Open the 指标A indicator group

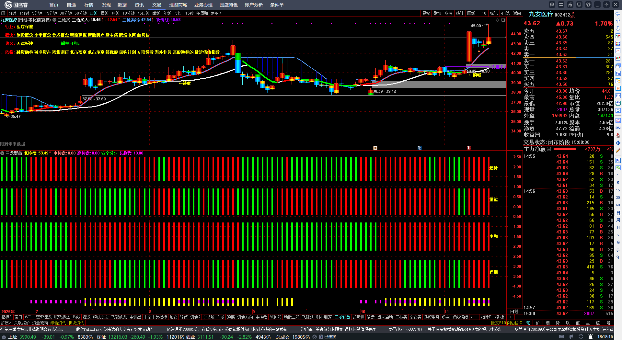(6, 317)
